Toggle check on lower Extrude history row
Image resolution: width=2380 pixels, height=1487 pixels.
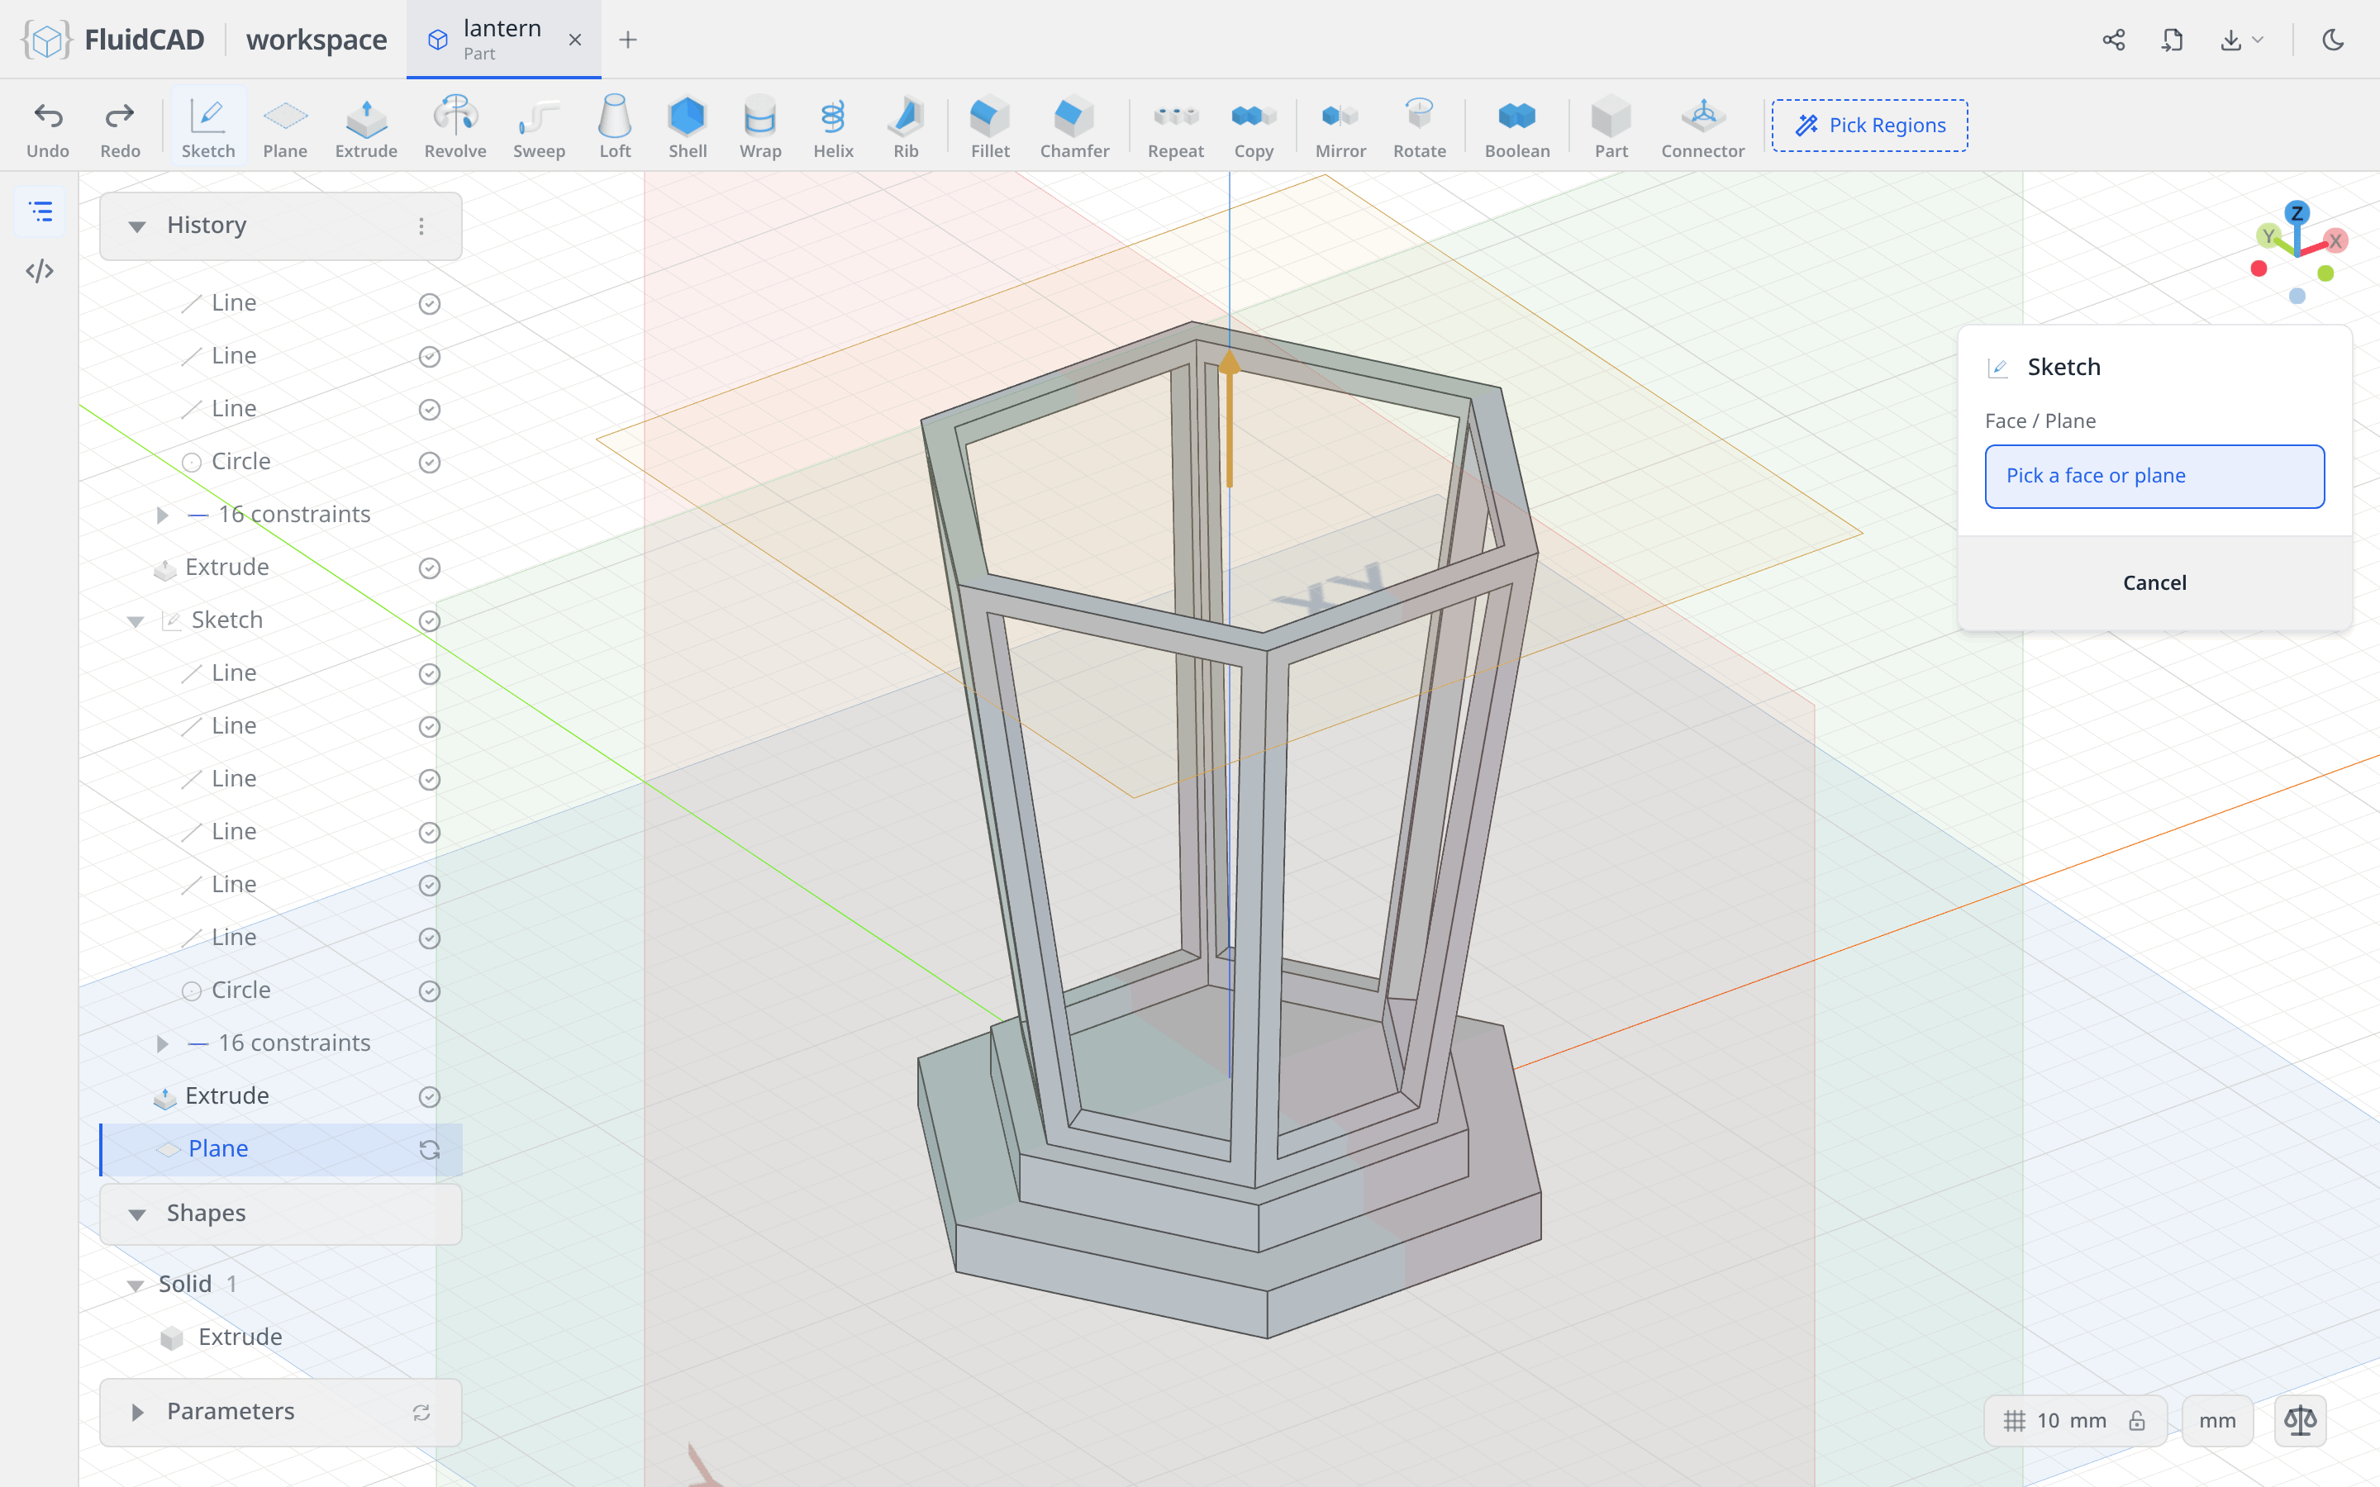(x=429, y=1096)
